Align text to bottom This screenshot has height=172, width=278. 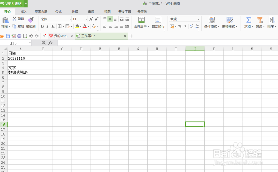click(115, 19)
